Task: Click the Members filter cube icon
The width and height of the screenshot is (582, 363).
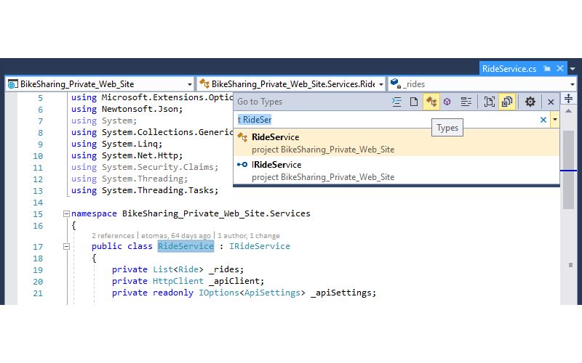Action: (x=448, y=102)
